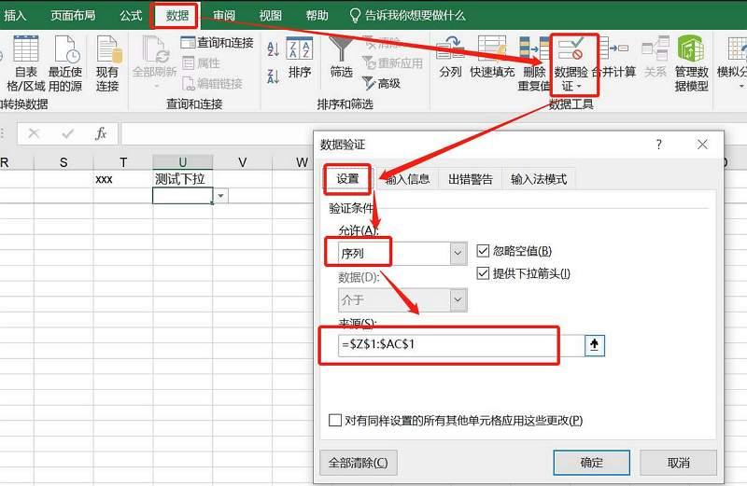Switch to the 输入法模式 tab
747x486 pixels.
[x=539, y=179]
